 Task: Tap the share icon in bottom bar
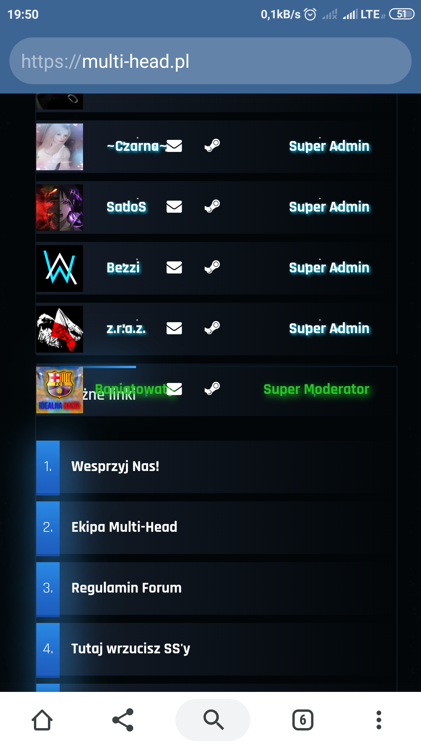[123, 720]
